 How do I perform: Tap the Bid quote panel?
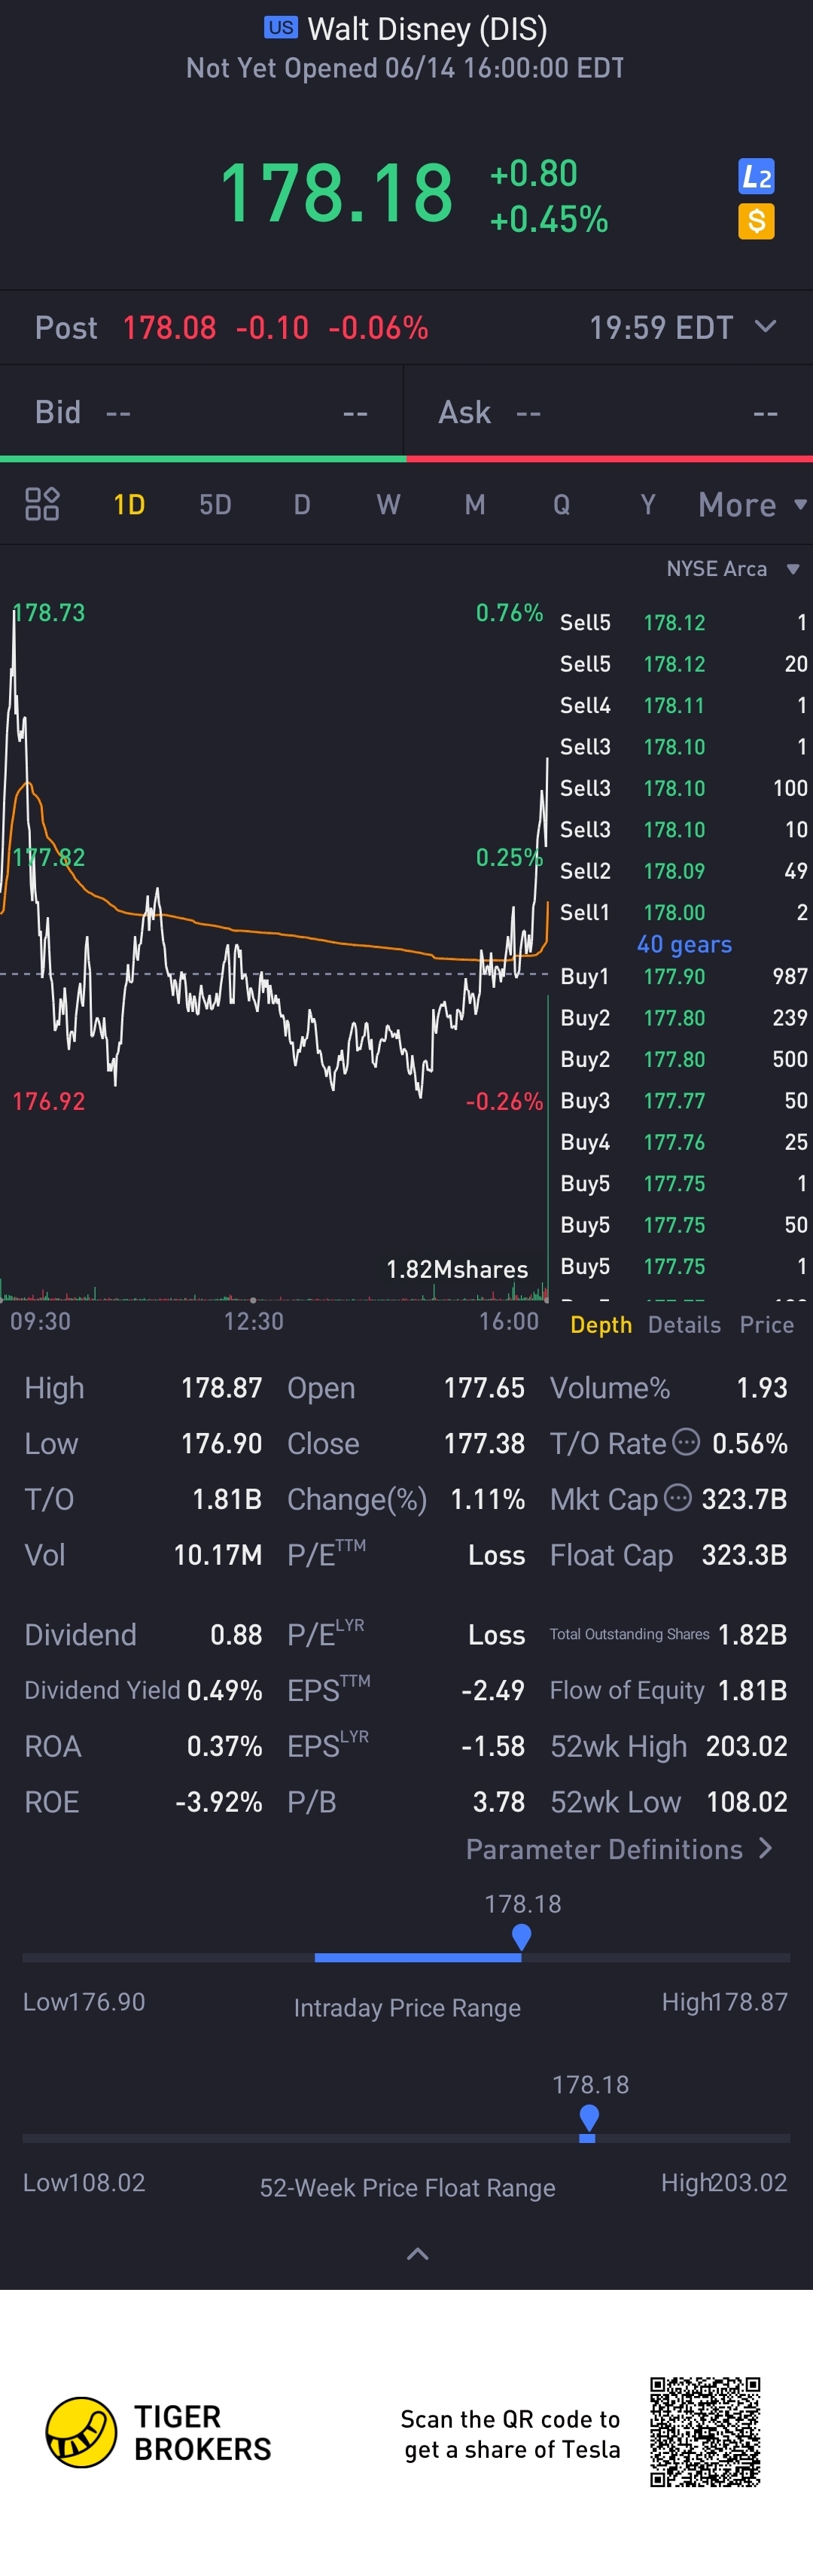point(201,412)
